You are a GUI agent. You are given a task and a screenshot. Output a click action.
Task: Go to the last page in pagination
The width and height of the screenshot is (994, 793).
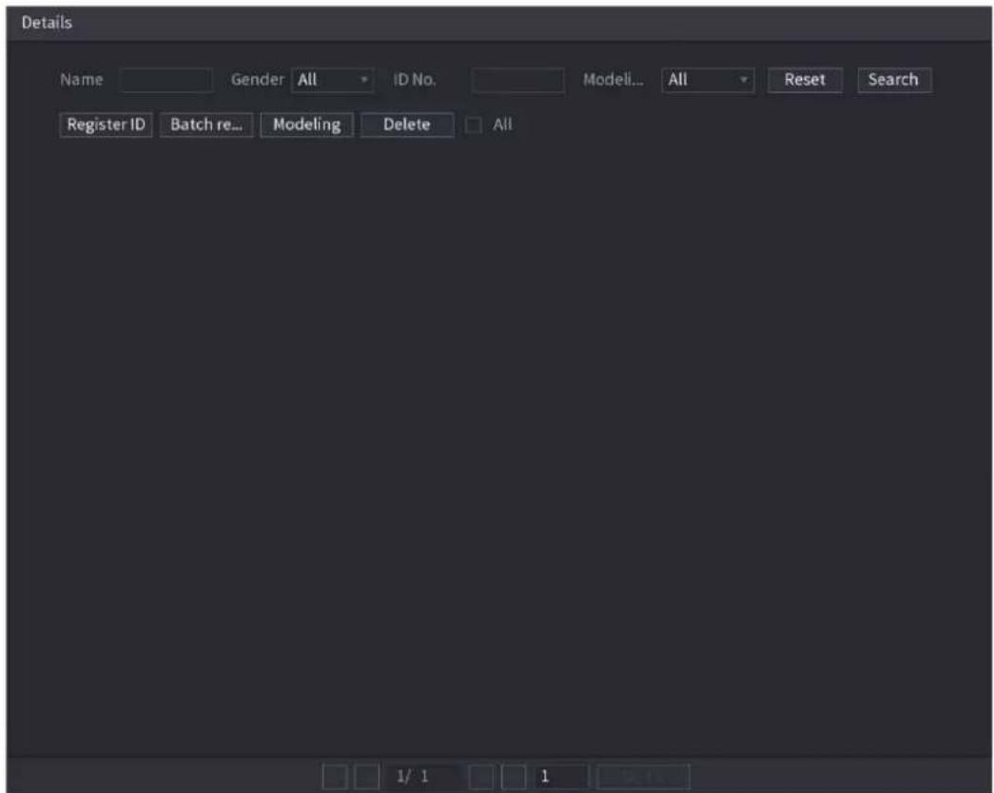pos(514,777)
